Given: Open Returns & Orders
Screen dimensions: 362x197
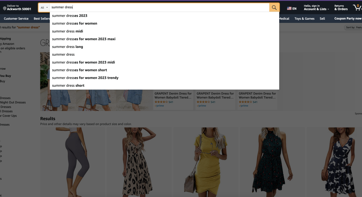Looking at the screenshot, I should [341, 7].
